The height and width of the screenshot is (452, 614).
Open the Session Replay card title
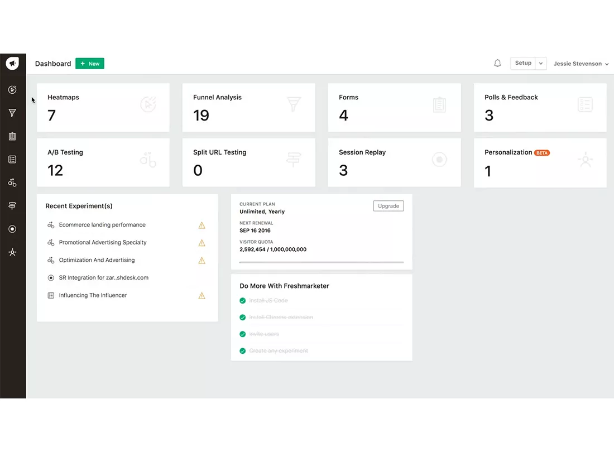[x=362, y=152]
